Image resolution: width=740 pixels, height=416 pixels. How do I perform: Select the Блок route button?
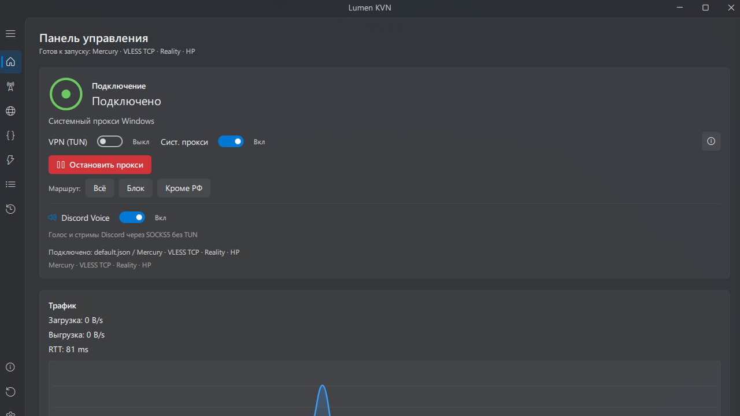(x=136, y=188)
